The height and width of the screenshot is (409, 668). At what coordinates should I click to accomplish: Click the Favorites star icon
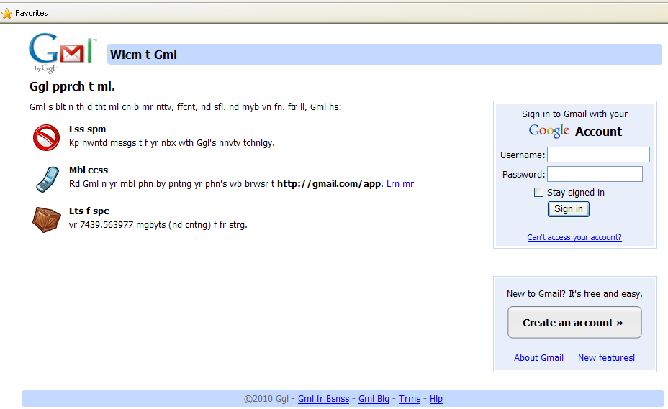(x=6, y=13)
